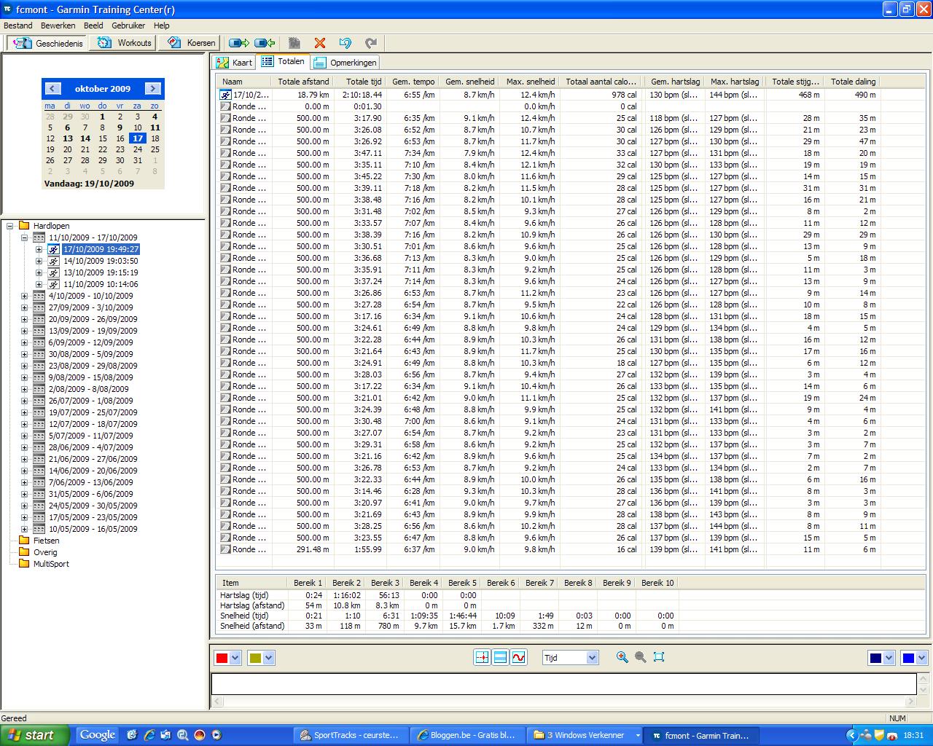Click the horizontal scrollbar under the graph
This screenshot has width=933, height=746.
564,702
